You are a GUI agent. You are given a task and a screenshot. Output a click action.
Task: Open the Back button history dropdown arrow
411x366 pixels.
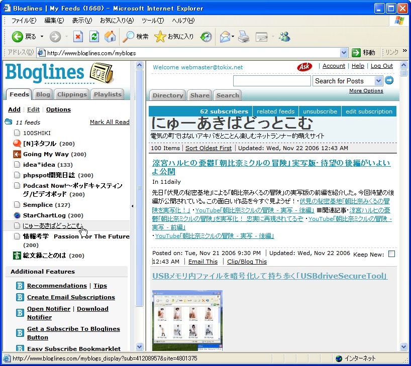pos(42,37)
